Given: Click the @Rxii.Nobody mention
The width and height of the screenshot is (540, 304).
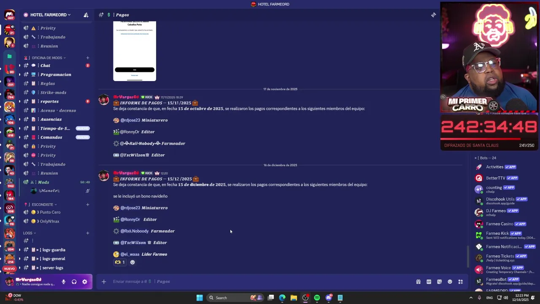Looking at the screenshot, I should [x=135, y=231].
